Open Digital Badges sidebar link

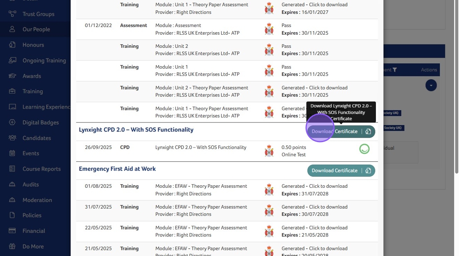click(41, 122)
